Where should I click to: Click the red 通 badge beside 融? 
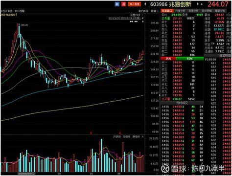[x=123, y=4]
